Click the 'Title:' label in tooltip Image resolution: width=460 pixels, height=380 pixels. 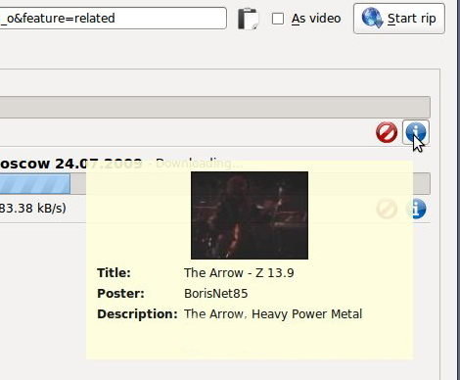tap(114, 273)
